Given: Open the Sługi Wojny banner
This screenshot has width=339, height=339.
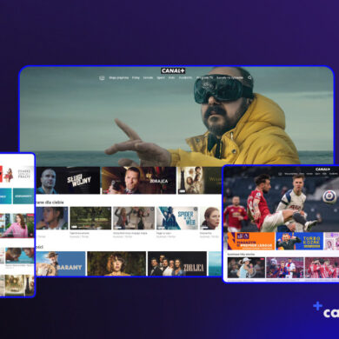Looking at the screenshot, I should [x=68, y=180].
